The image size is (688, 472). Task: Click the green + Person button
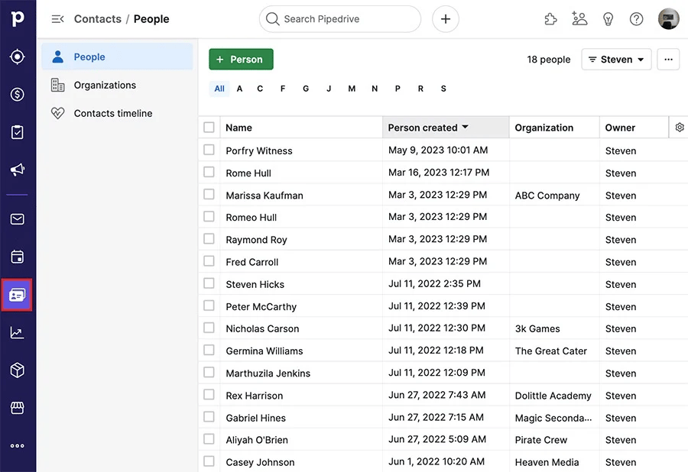click(241, 59)
